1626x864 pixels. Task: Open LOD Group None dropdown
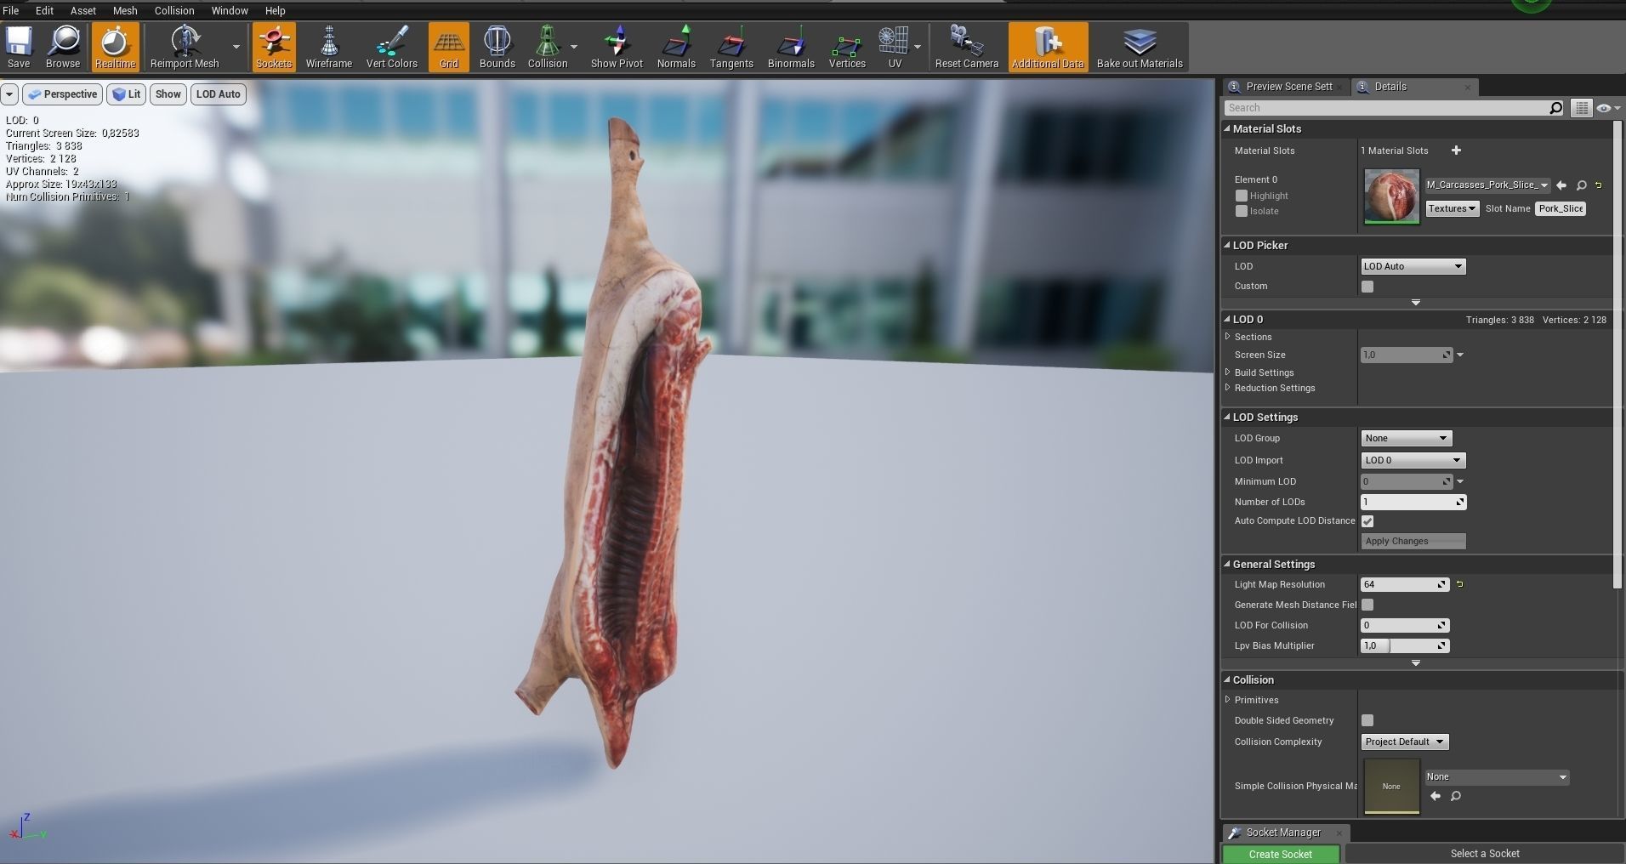1407,438
